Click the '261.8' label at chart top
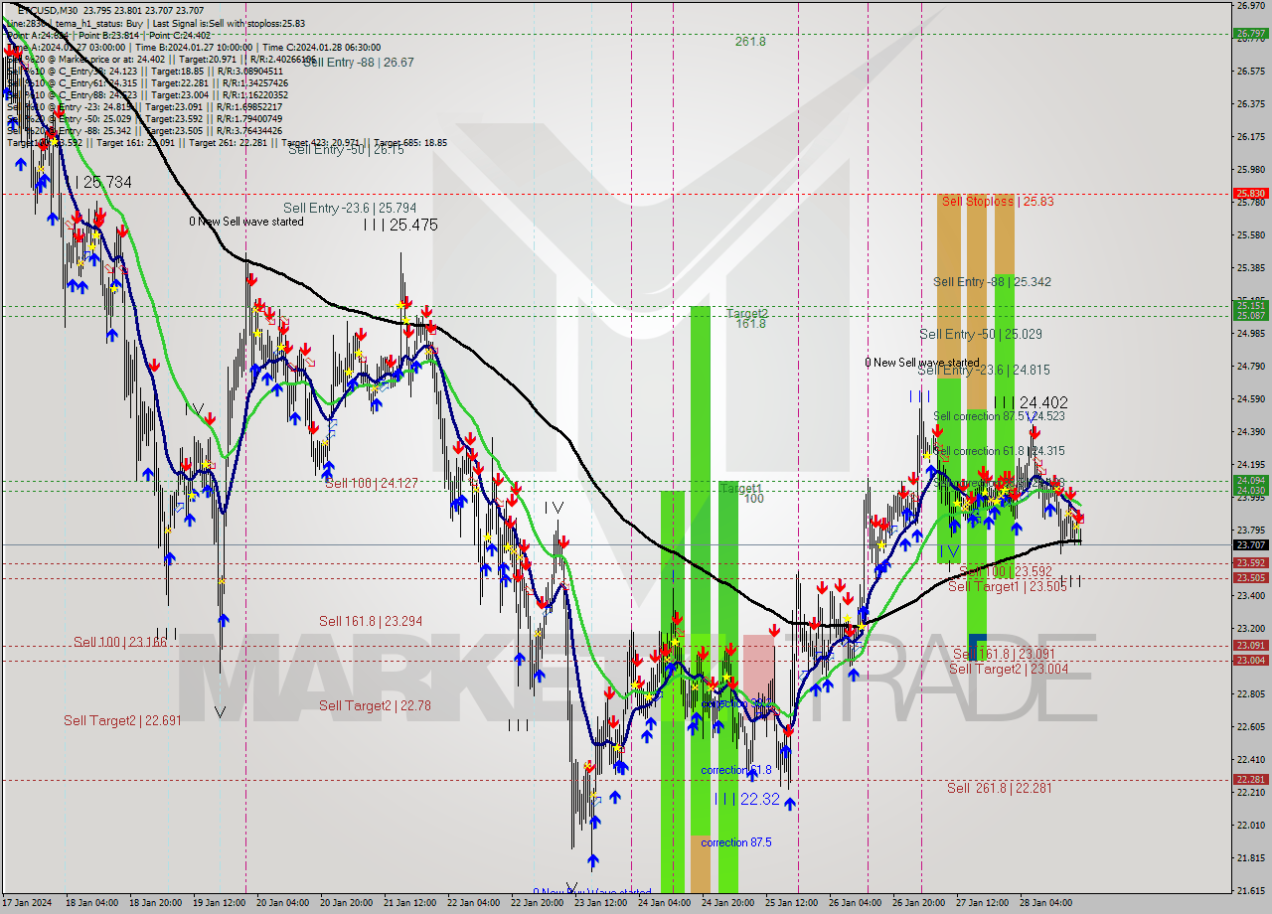 click(x=750, y=42)
